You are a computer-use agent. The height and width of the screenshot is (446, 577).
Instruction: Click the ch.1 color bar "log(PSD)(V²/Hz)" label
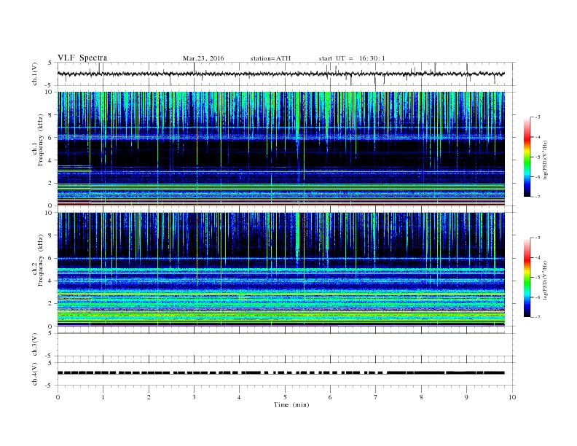[546, 160]
